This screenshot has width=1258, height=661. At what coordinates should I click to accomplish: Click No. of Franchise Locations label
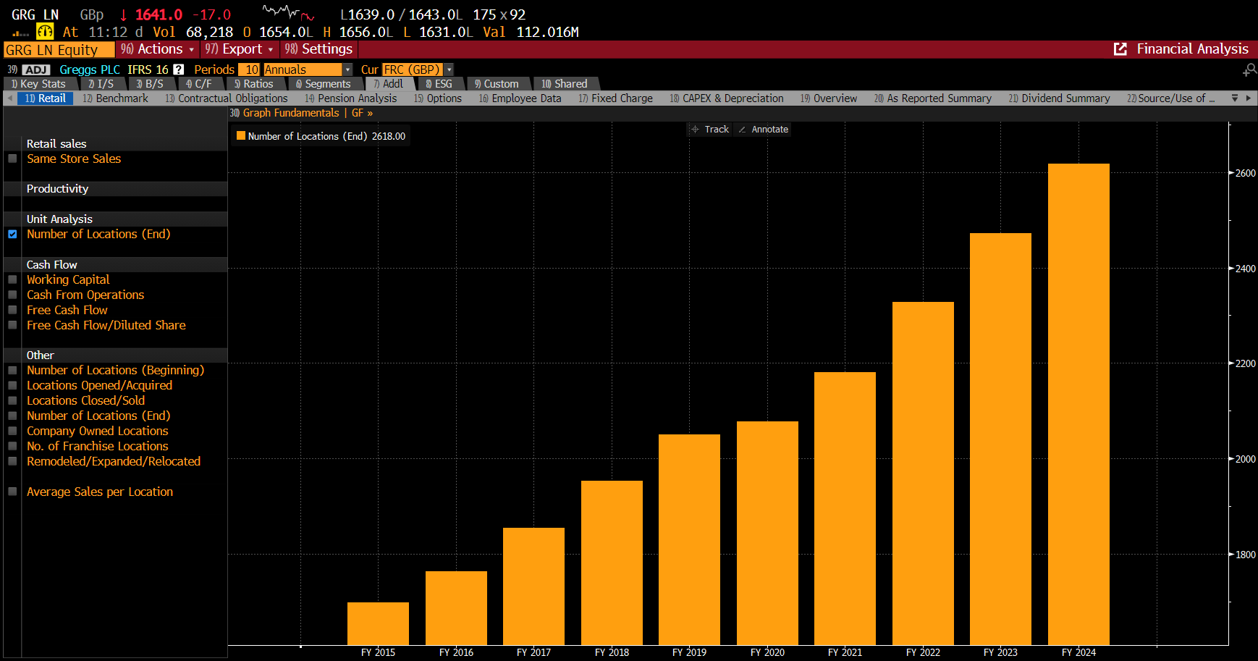pos(98,446)
